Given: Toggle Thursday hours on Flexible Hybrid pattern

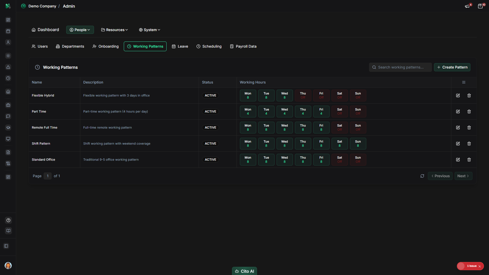Looking at the screenshot, I should (303, 95).
